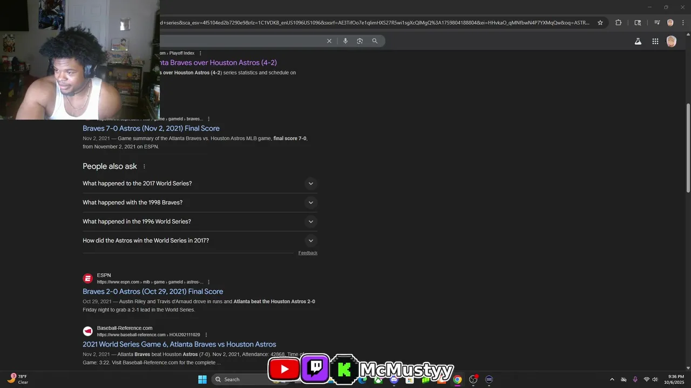This screenshot has width=691, height=388.
Task: Open Google Search Labs flask icon
Action: 638,41
